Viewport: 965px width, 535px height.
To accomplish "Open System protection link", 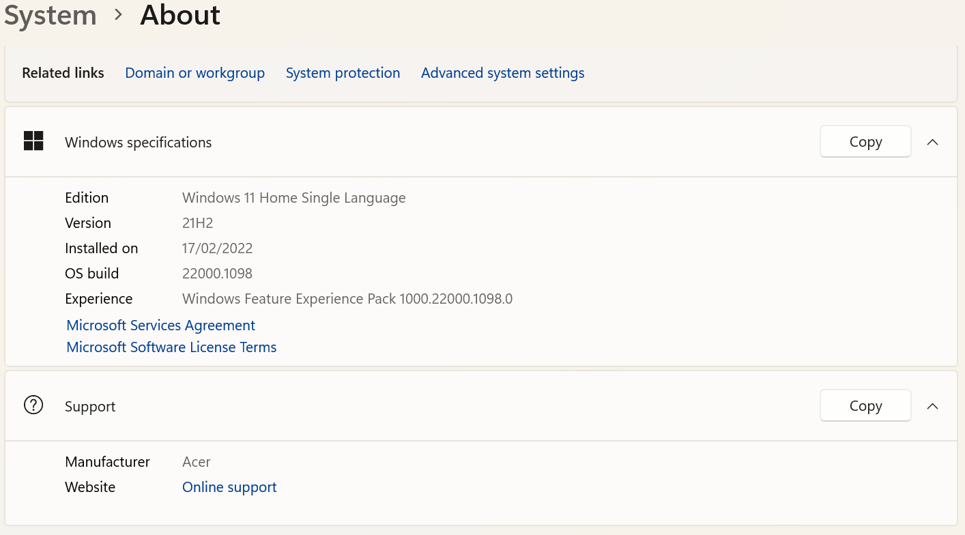I will pyautogui.click(x=343, y=73).
